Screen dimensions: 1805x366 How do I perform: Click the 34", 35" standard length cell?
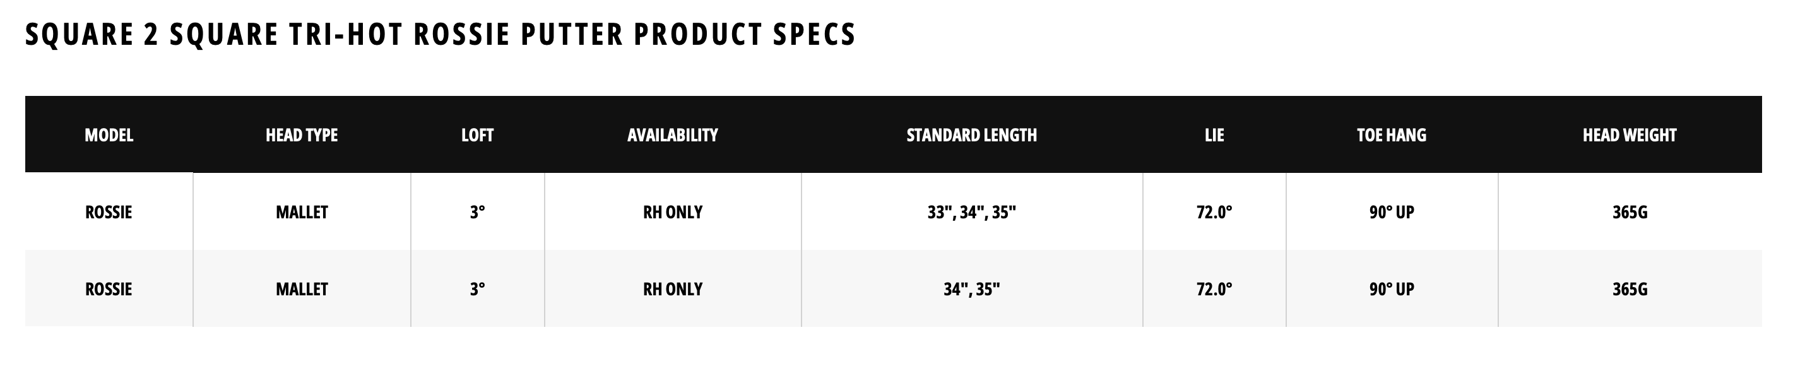tap(971, 289)
